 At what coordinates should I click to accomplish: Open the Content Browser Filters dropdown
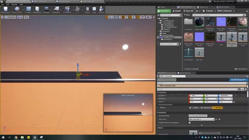[188, 15]
